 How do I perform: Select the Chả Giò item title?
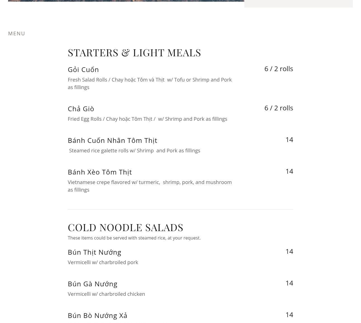point(81,109)
